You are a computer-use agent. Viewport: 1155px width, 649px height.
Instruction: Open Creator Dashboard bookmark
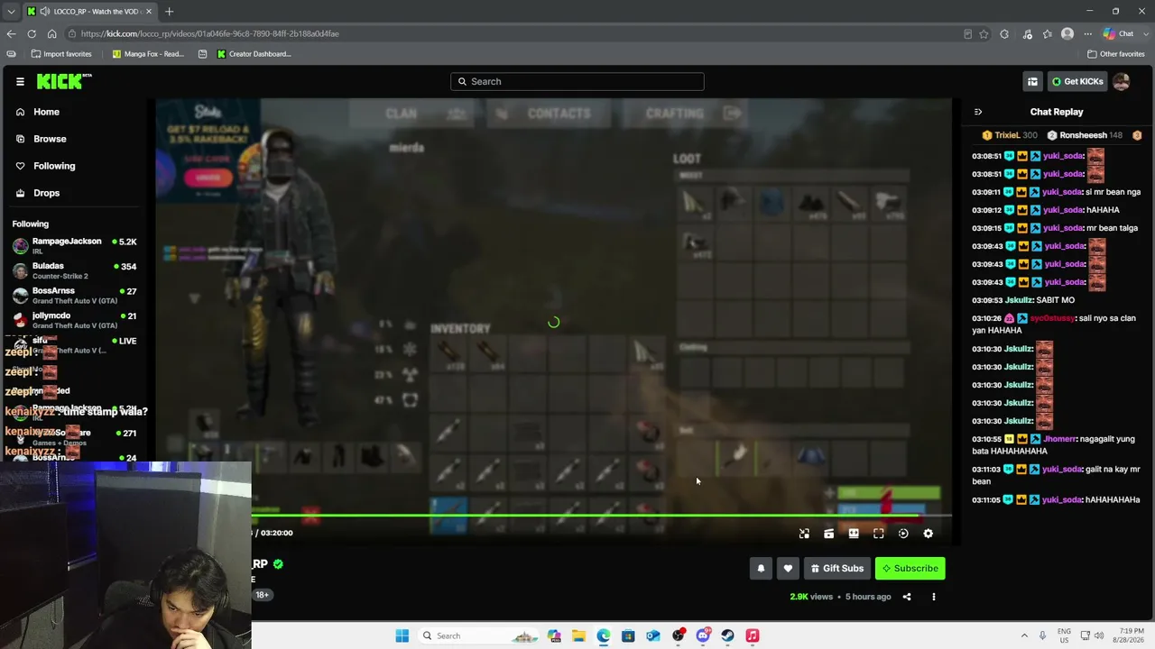(254, 54)
